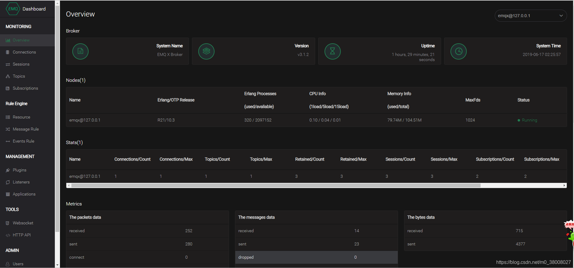Viewport: 574px width, 268px height.
Task: Click the Running status text
Action: pos(529,120)
